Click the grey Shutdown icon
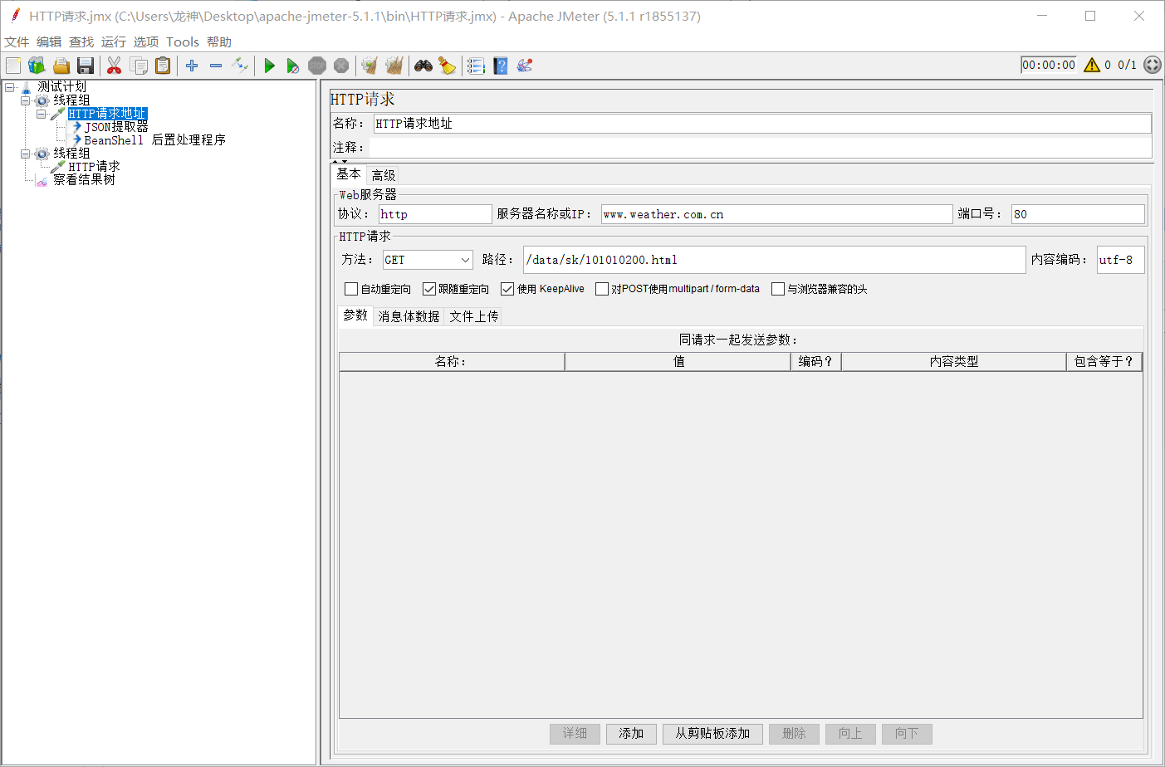The width and height of the screenshot is (1165, 767). coord(341,66)
